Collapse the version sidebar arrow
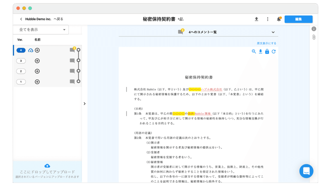 pos(84,104)
